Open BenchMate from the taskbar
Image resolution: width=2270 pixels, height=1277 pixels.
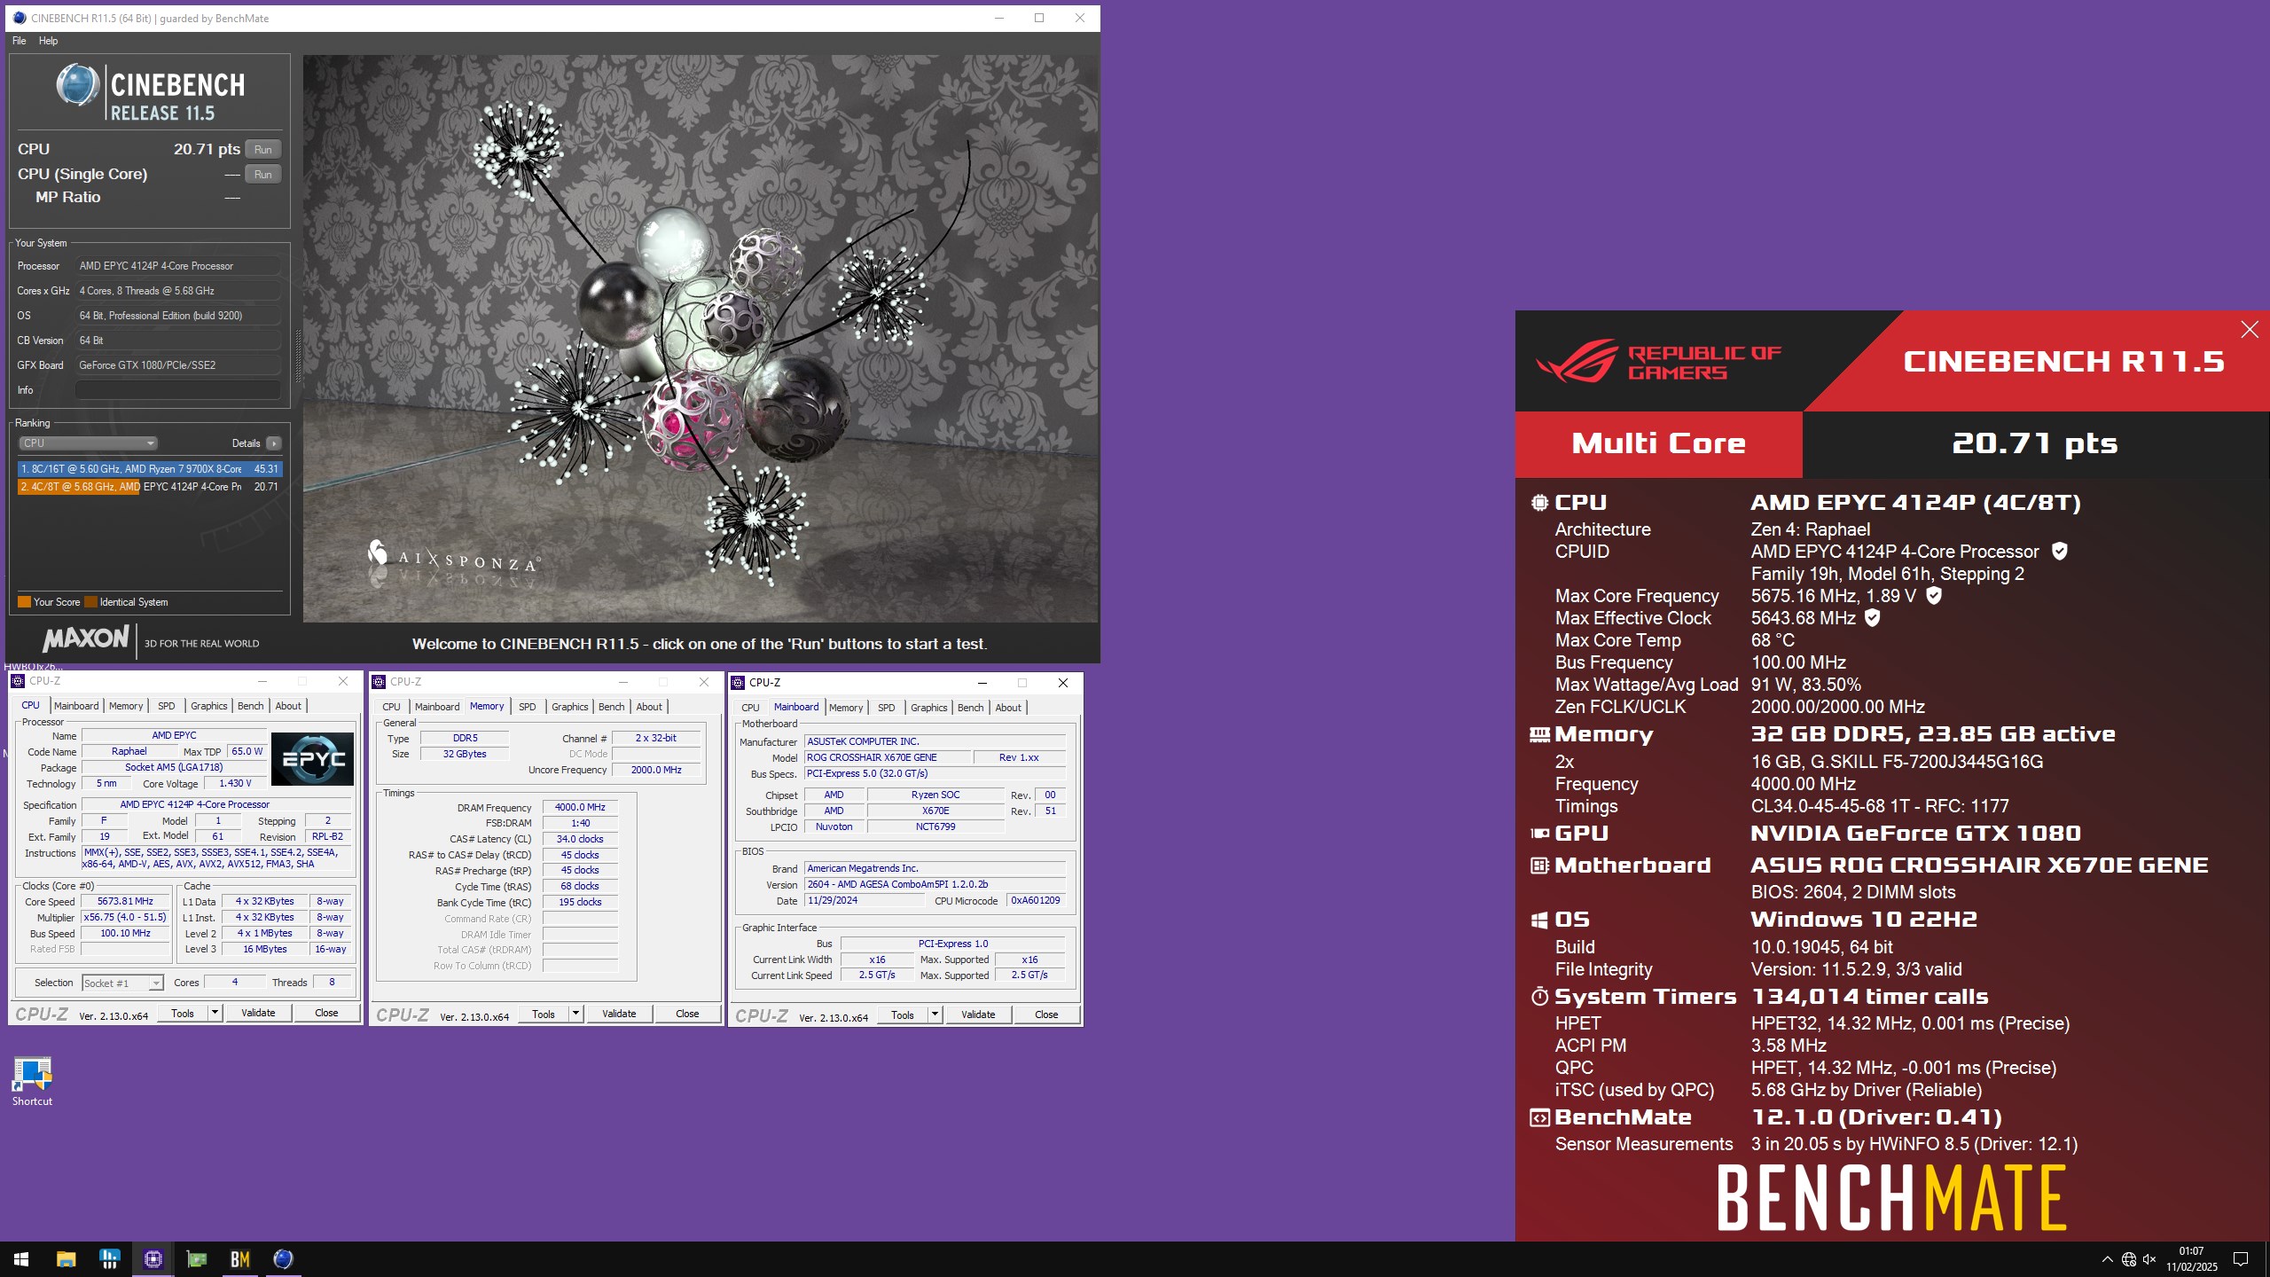coord(239,1259)
